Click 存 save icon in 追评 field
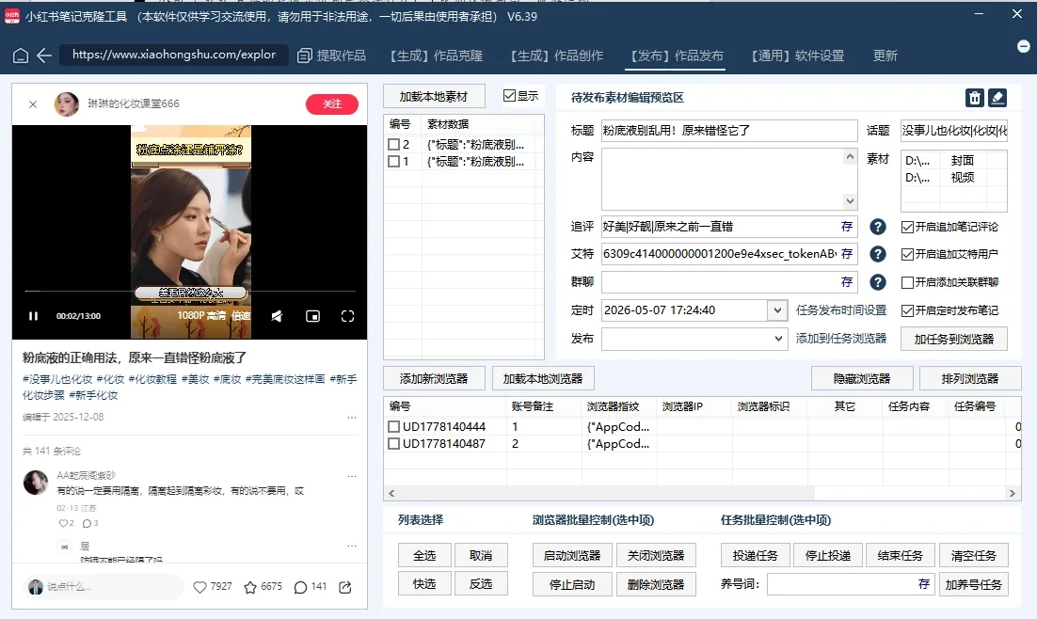The height and width of the screenshot is (619, 1037). point(847,227)
